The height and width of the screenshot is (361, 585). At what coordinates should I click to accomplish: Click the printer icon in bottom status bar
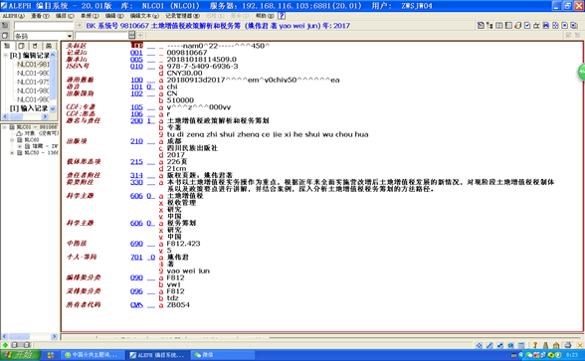(568, 345)
